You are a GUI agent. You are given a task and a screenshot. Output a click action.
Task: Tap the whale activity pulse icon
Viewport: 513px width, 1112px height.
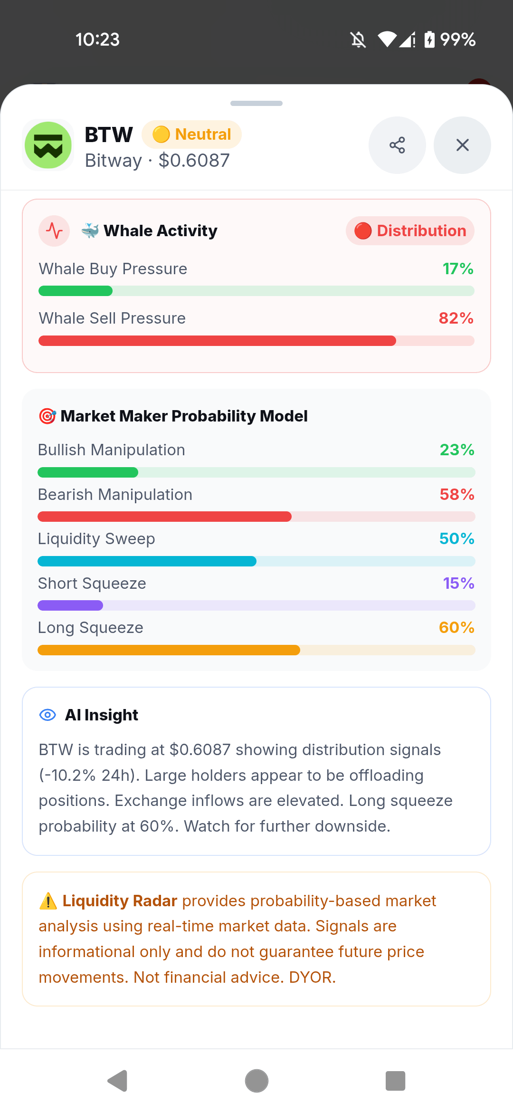click(54, 231)
